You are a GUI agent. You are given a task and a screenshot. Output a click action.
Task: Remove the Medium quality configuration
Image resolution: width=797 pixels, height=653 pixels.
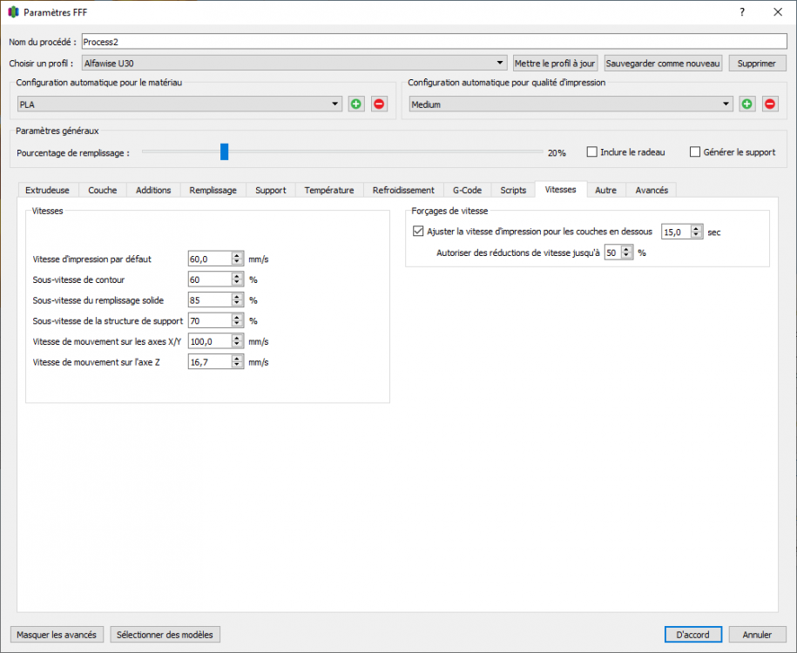click(x=769, y=104)
